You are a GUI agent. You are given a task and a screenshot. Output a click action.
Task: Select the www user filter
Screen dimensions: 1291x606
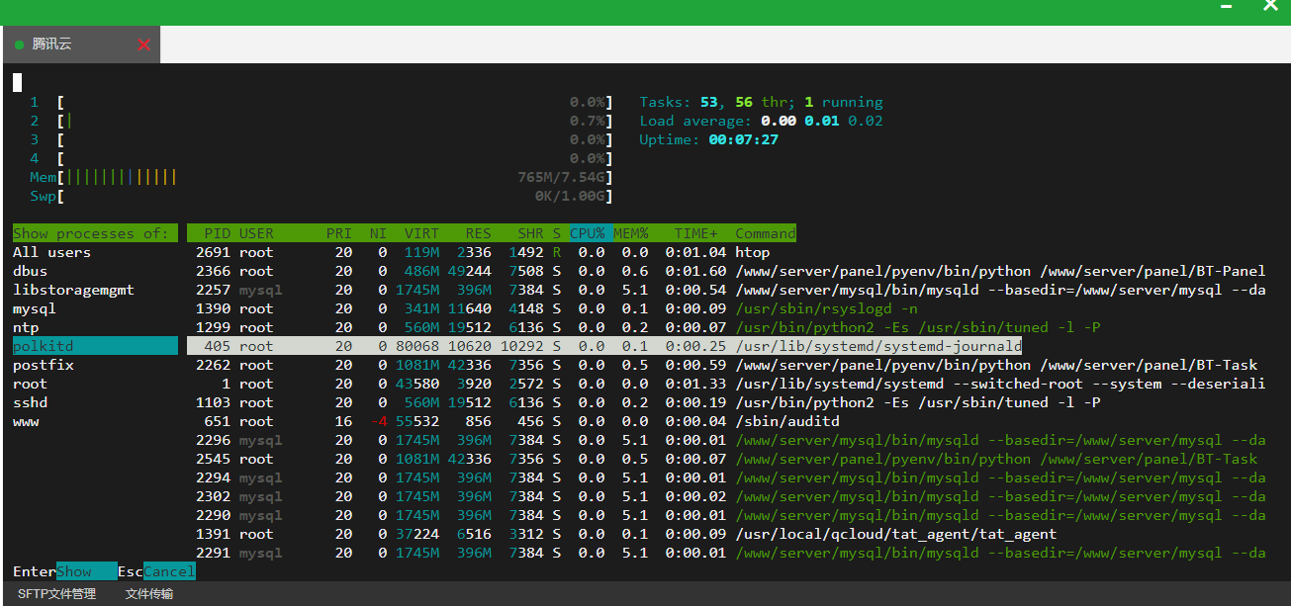pyautogui.click(x=95, y=421)
